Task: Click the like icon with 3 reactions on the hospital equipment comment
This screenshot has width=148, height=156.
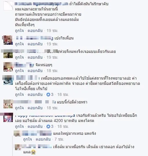Action: (48, 94)
